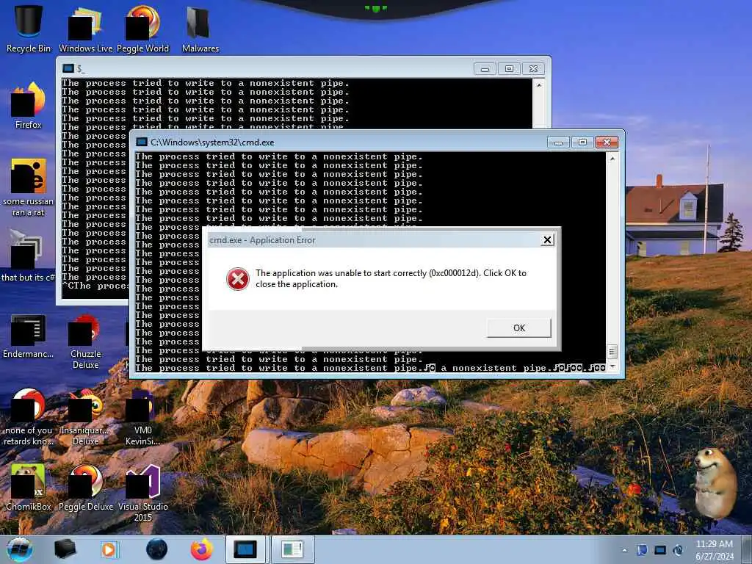Click the monitor-shaped network tray icon

(660, 550)
